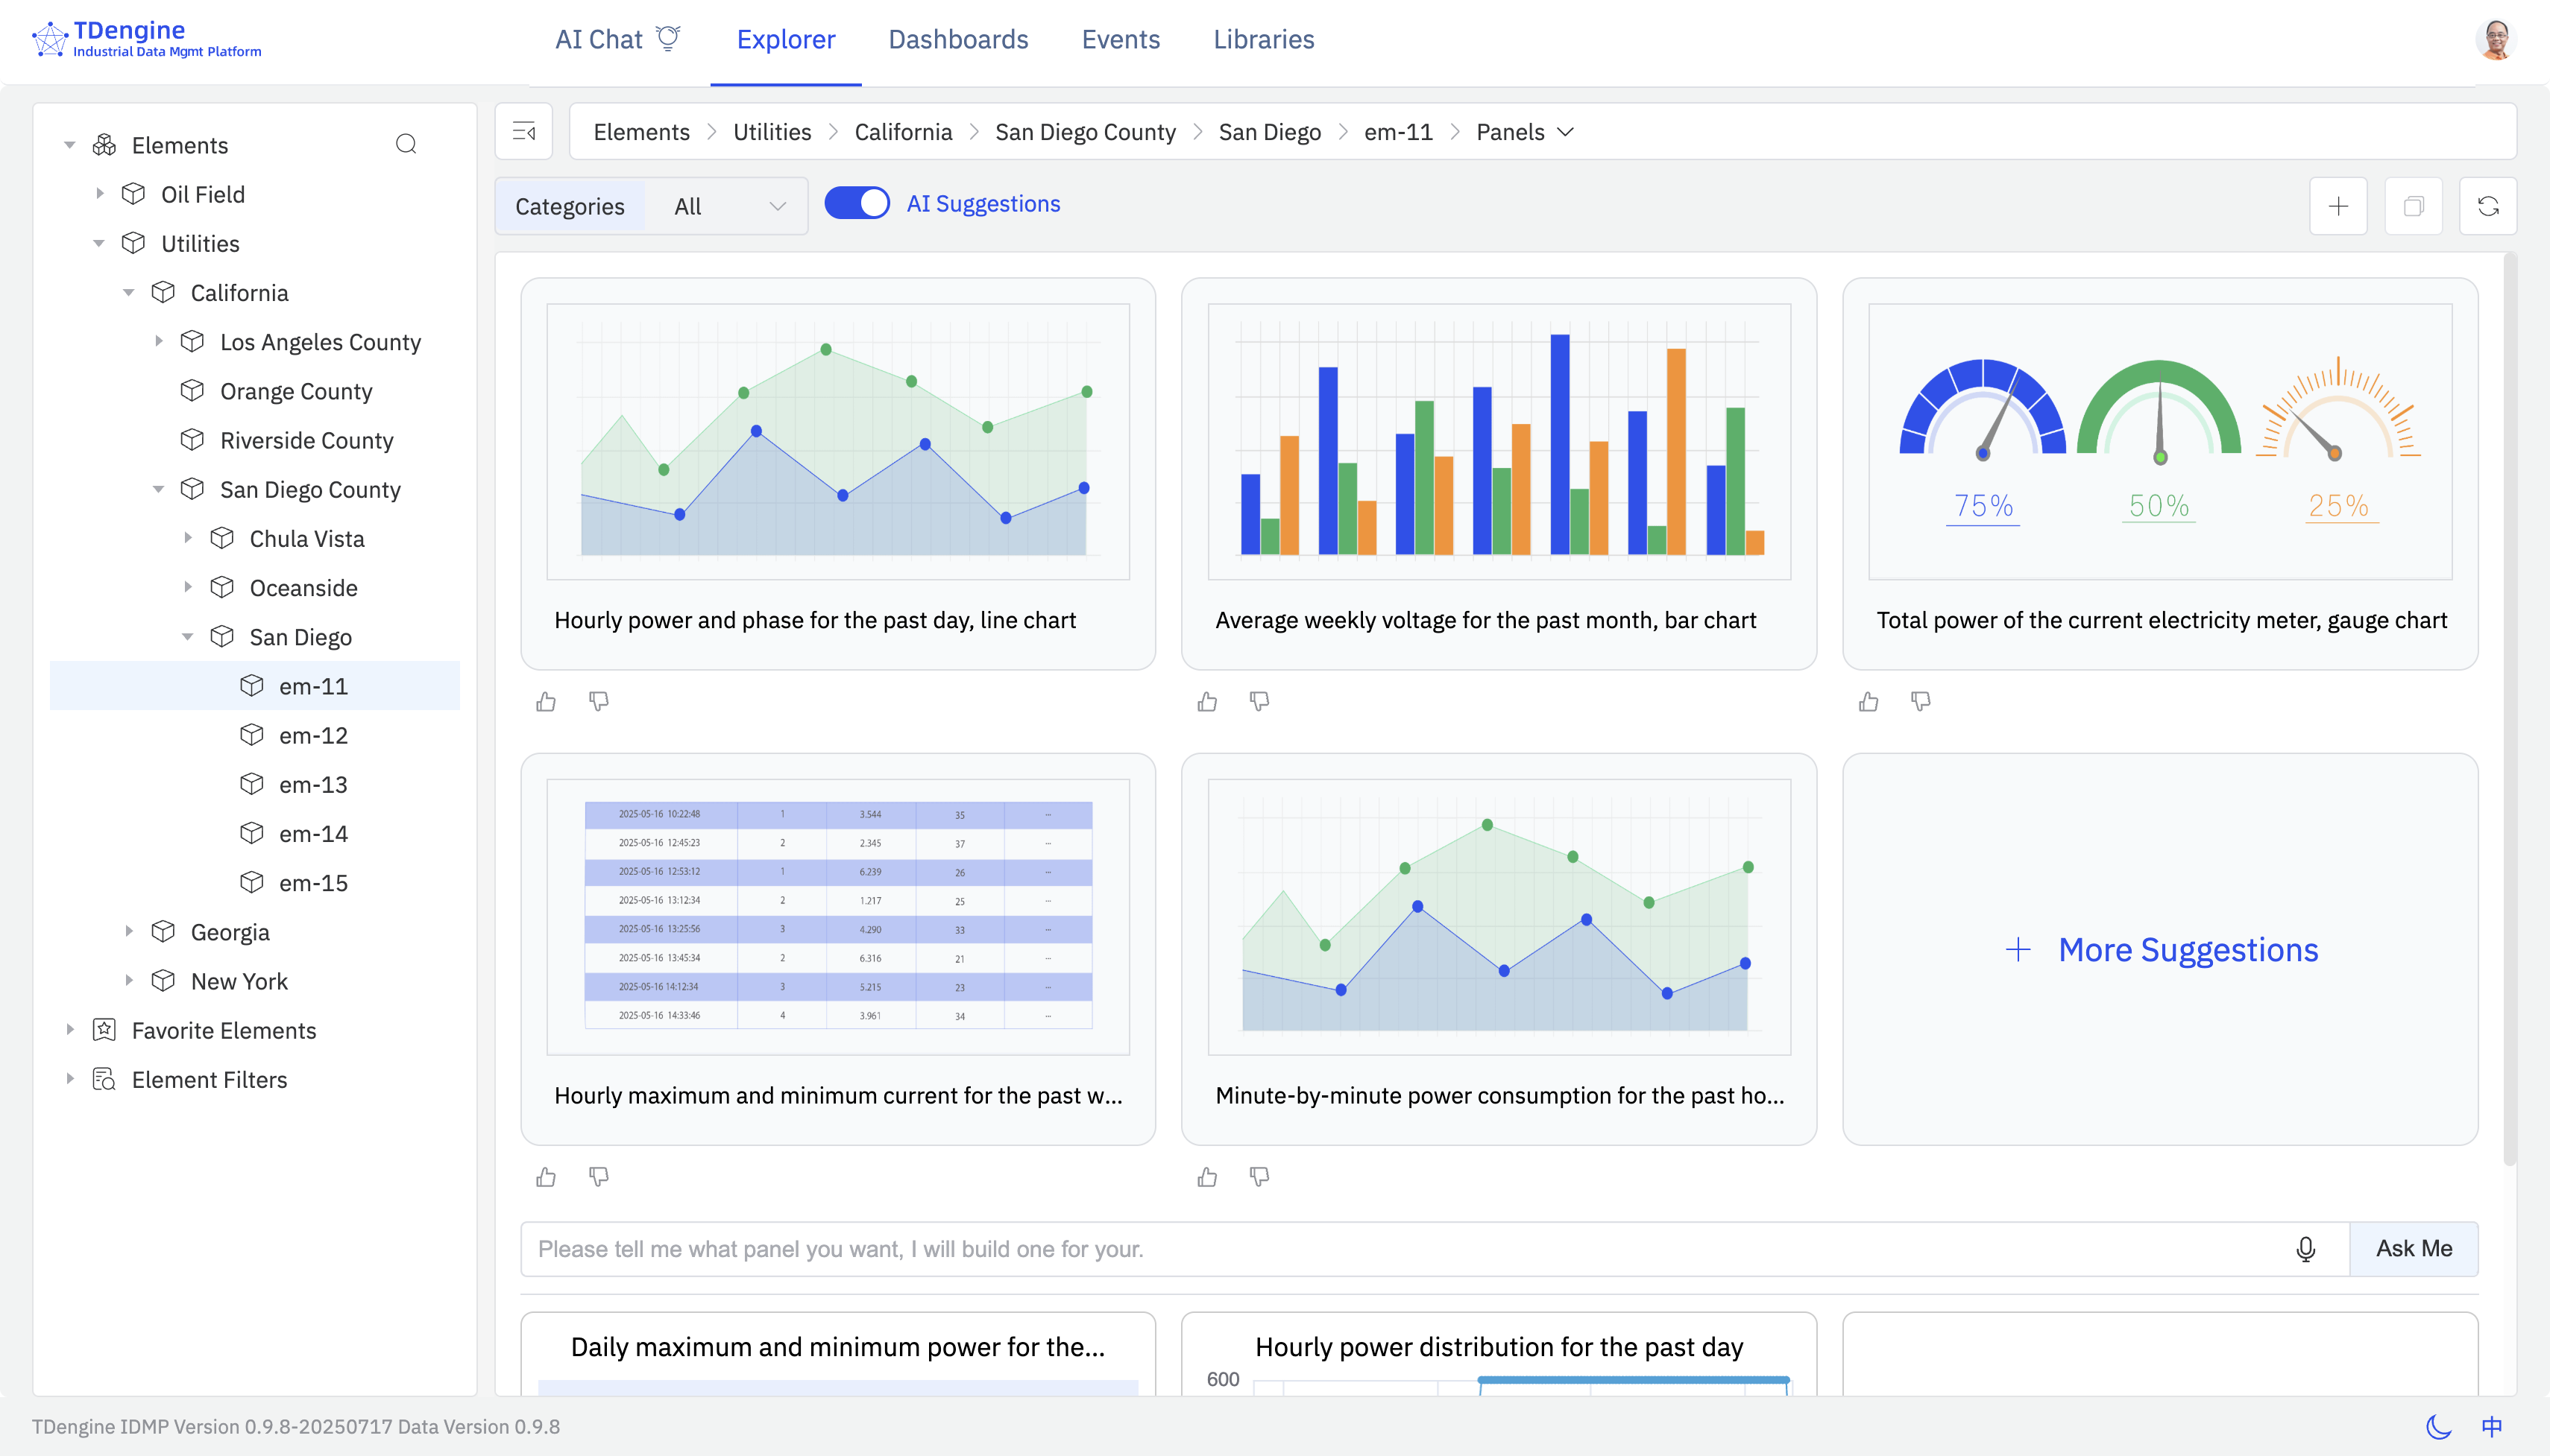Switch to the Explorer tab
The height and width of the screenshot is (1456, 2550).
pyautogui.click(x=787, y=40)
